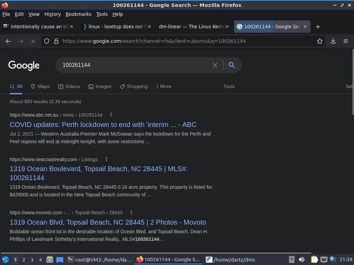Go to Google homepage via logo
This screenshot has height=265, width=354.
coord(24,66)
